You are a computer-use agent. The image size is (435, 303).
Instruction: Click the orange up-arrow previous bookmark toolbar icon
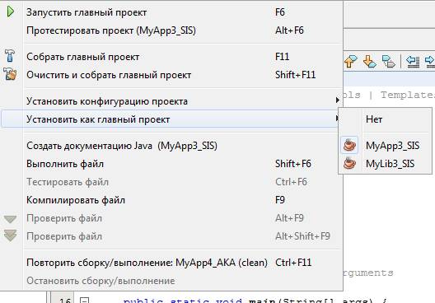pos(350,61)
